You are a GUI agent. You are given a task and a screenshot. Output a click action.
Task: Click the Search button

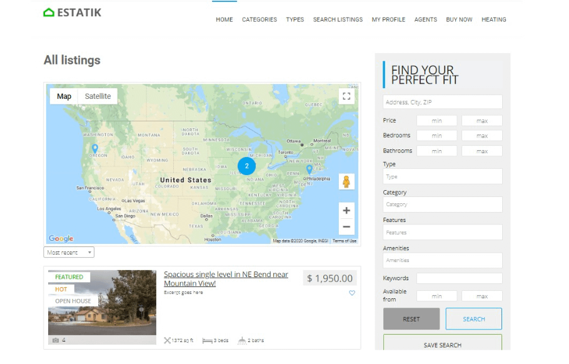(473, 319)
